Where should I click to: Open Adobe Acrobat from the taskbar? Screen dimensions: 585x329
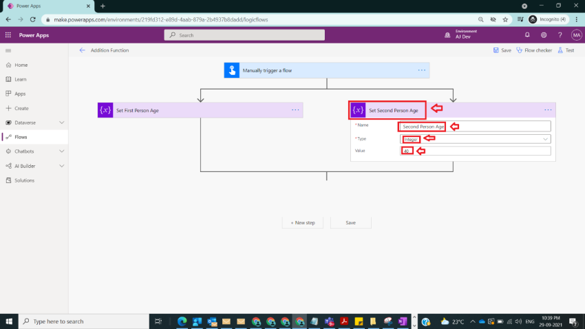[x=344, y=321]
